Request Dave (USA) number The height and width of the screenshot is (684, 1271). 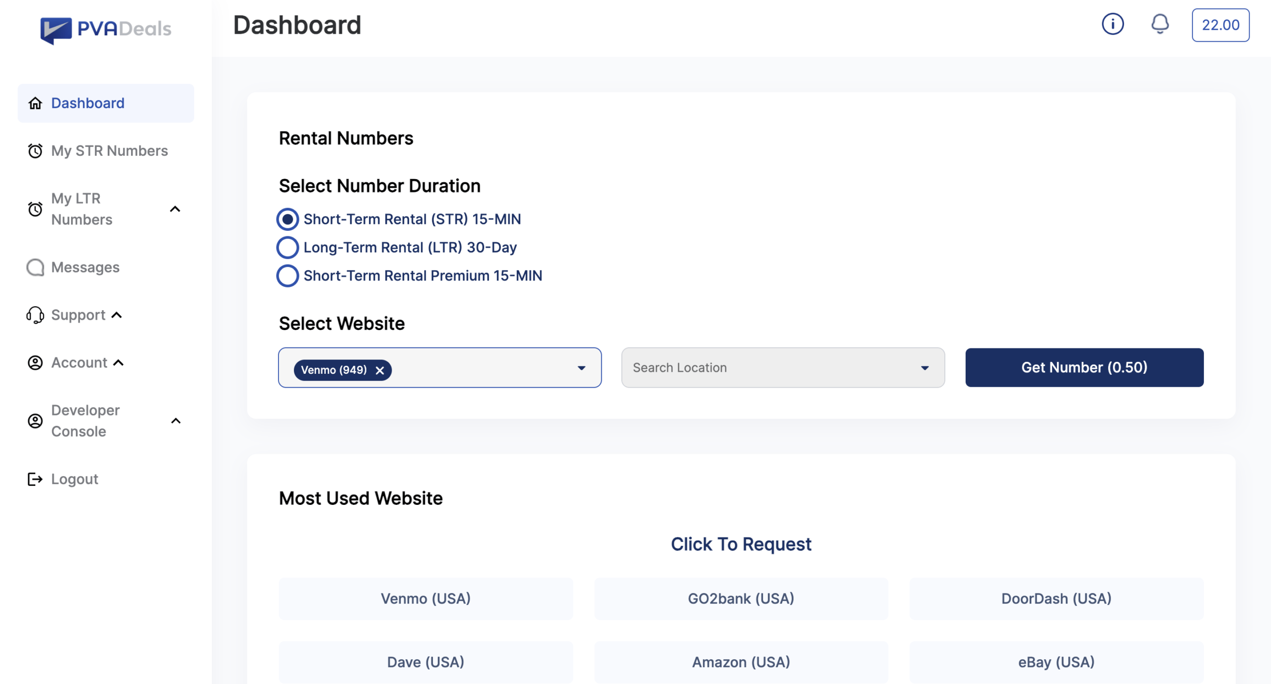tap(425, 662)
